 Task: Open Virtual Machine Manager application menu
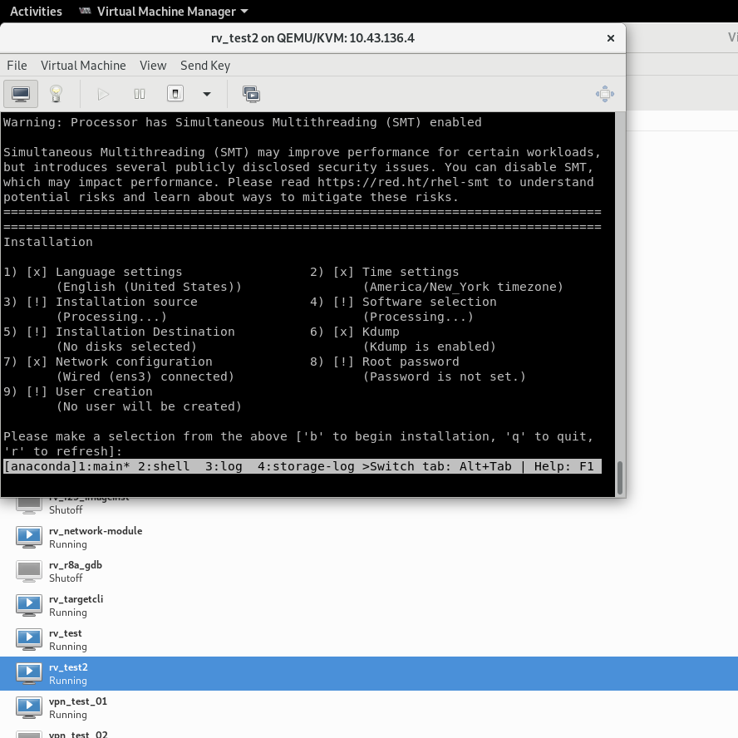point(164,12)
